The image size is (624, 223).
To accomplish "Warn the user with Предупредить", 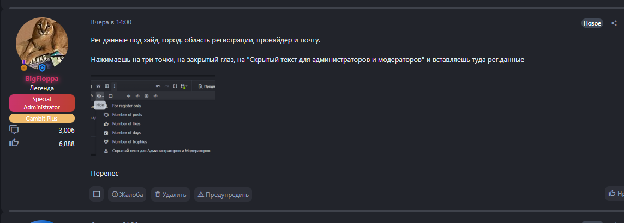I will (x=223, y=194).
